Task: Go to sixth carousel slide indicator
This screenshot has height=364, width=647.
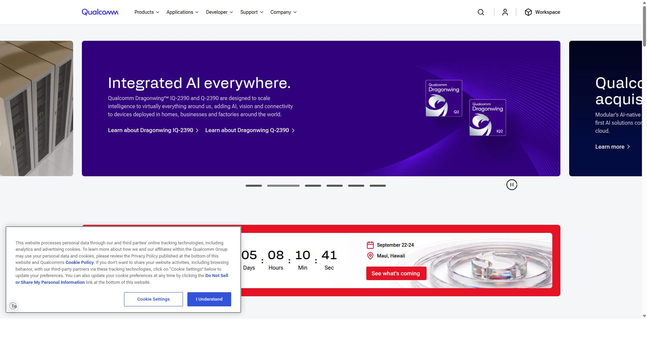Action: coord(378,186)
